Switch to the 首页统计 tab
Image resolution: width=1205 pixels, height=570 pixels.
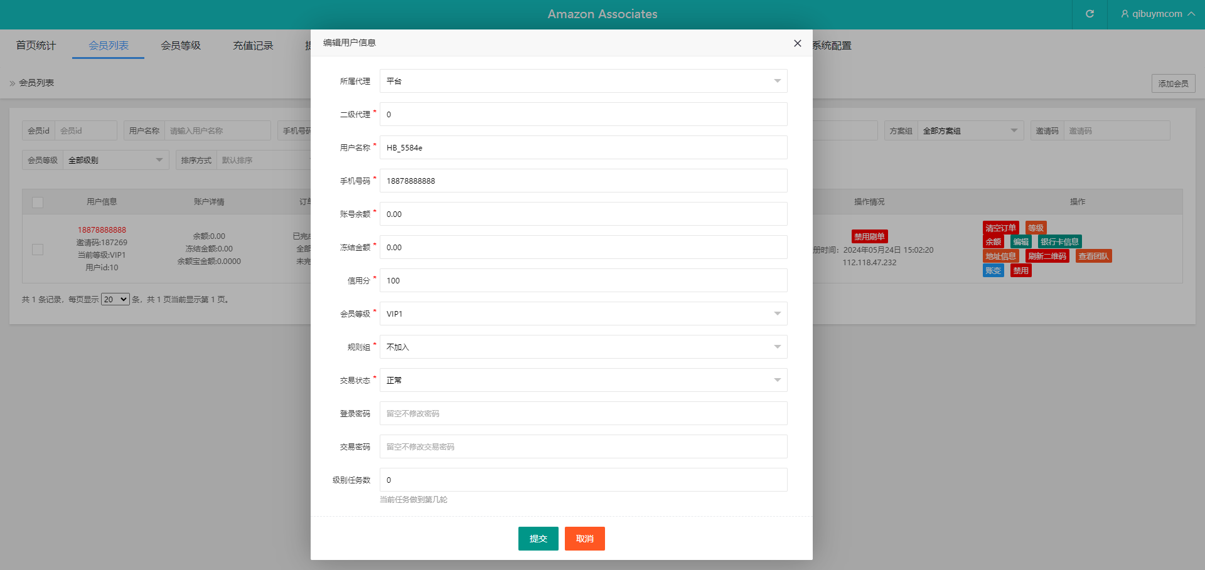pyautogui.click(x=36, y=45)
